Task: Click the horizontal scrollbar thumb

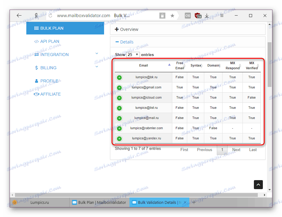Action: point(136,195)
